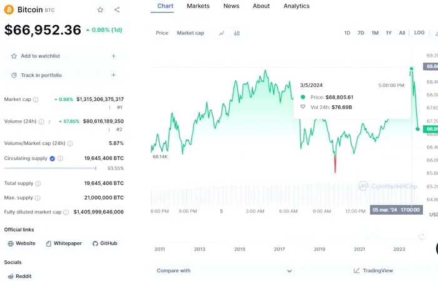This screenshot has height=281, width=438.
Task: Click the TradingView chart icon
Action: (x=357, y=270)
